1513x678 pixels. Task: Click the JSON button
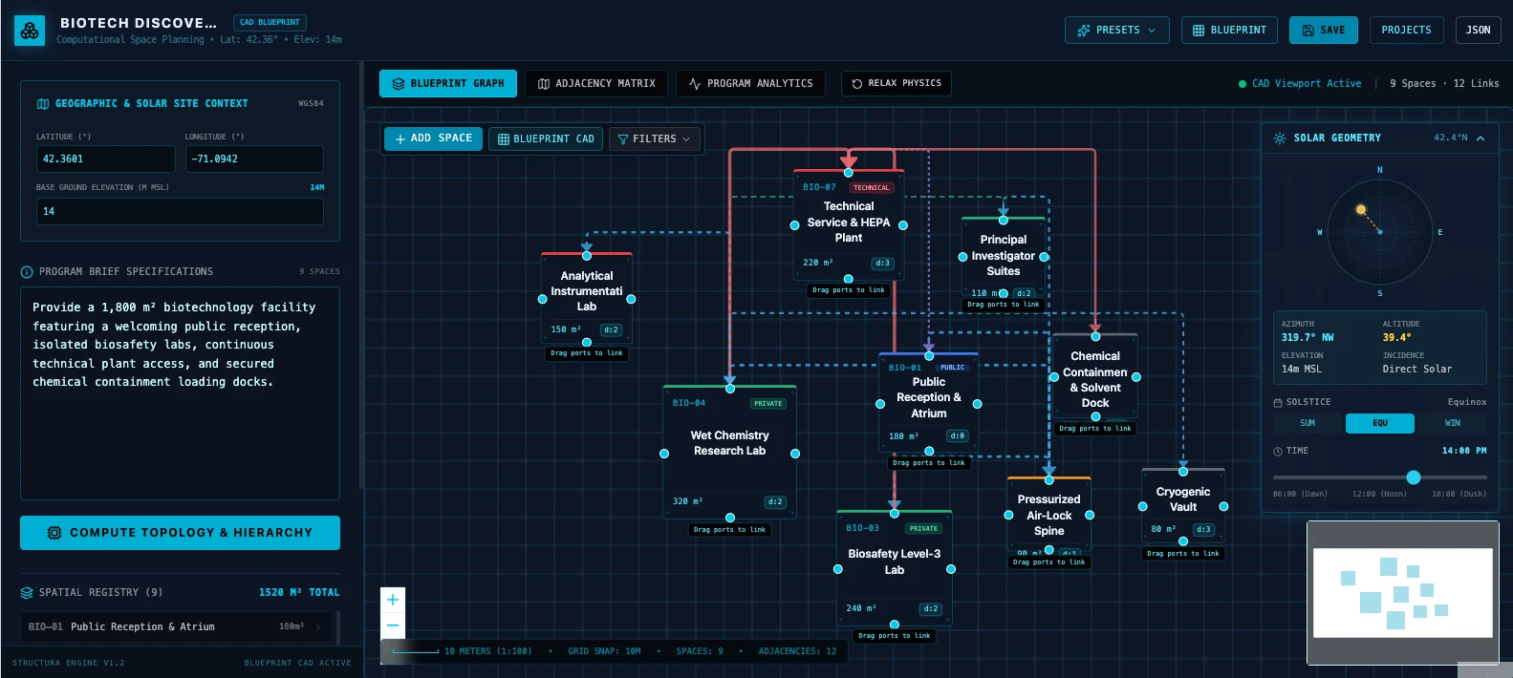[x=1478, y=31]
